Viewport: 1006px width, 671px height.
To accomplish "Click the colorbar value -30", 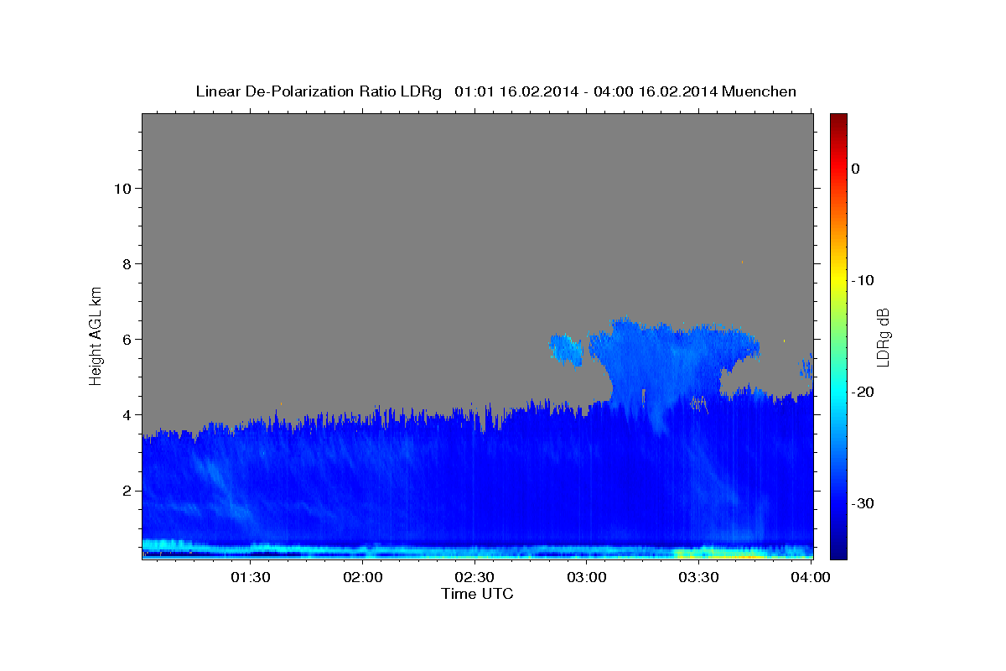I will click(863, 503).
